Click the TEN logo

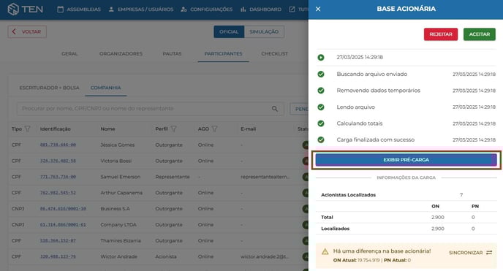(x=26, y=9)
